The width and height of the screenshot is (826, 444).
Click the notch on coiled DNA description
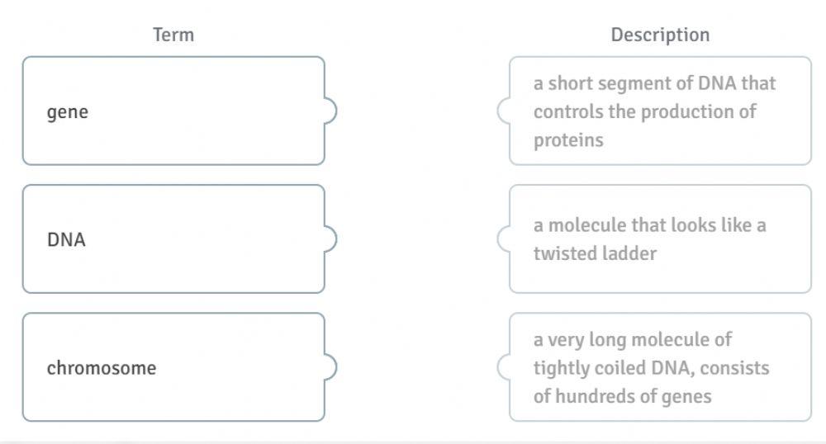(503, 367)
